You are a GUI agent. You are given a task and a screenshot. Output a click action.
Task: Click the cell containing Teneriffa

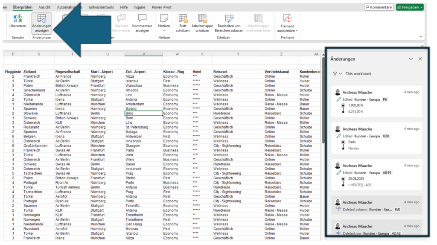point(144,206)
